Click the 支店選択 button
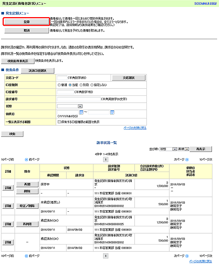219x266 pixels. (128, 78)
